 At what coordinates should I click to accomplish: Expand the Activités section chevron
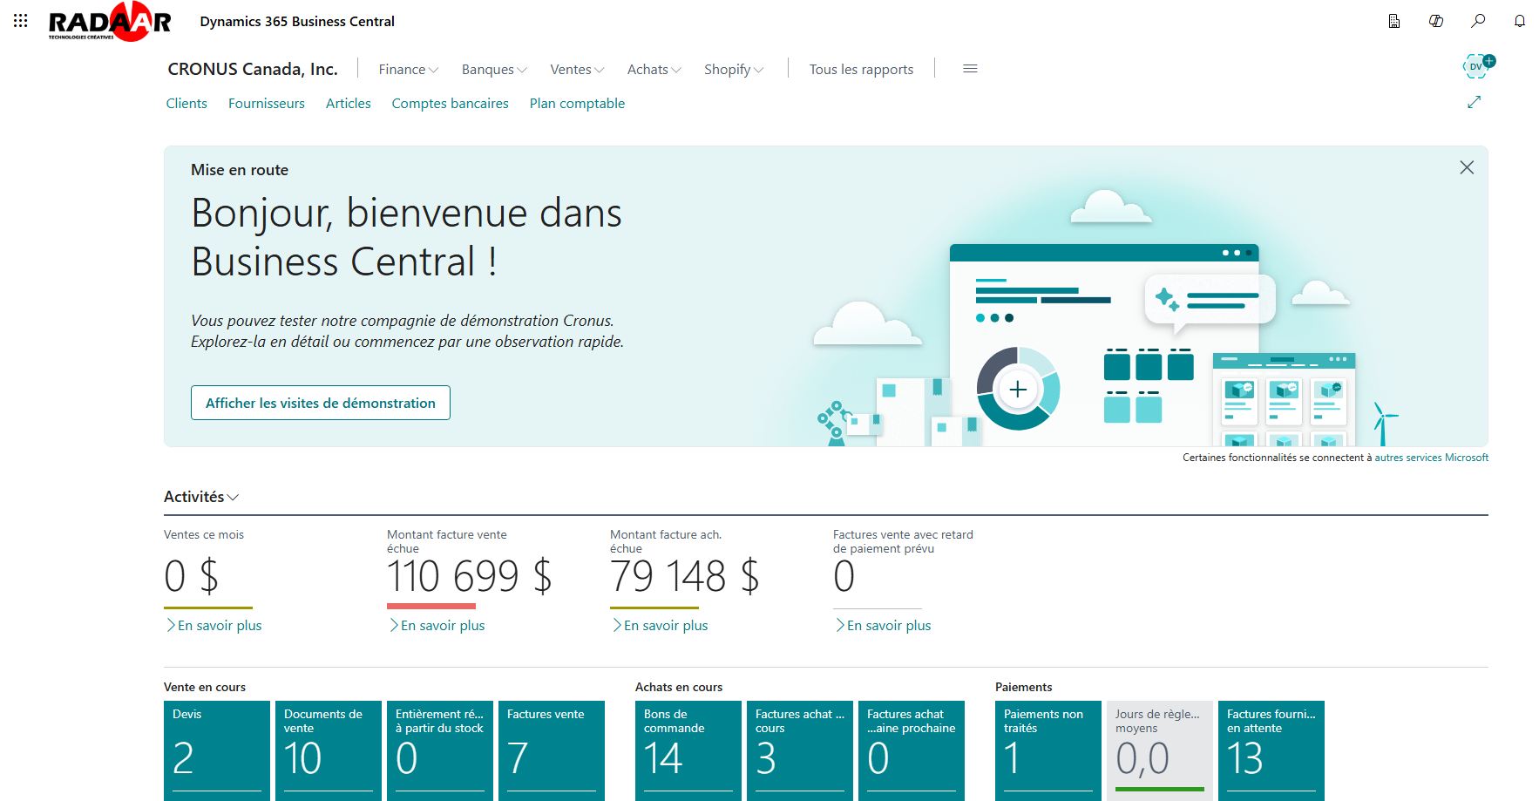pyautogui.click(x=233, y=497)
